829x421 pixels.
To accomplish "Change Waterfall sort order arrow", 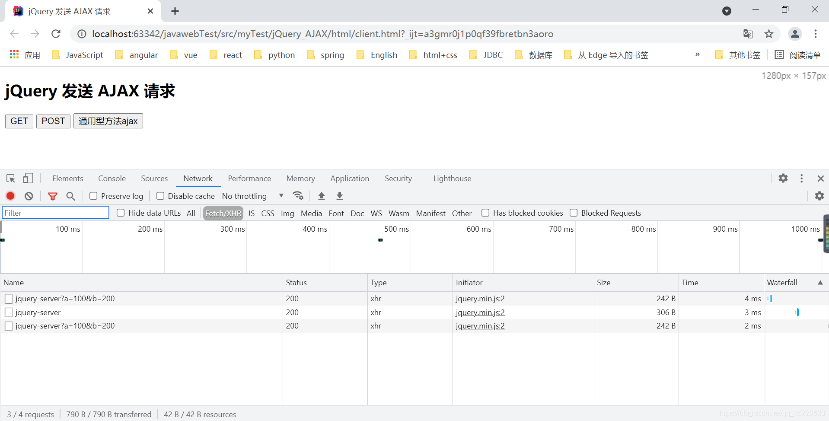I will 821,282.
